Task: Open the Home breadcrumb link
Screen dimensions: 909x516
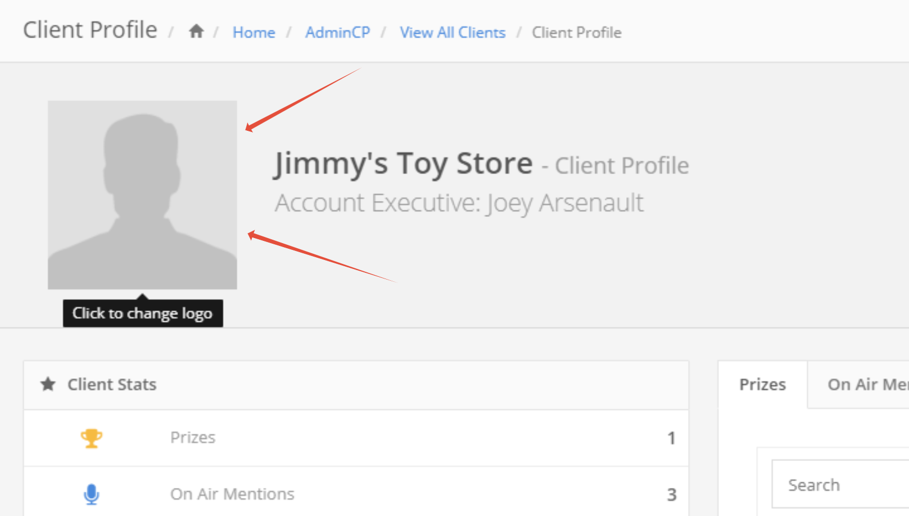Action: click(x=254, y=33)
